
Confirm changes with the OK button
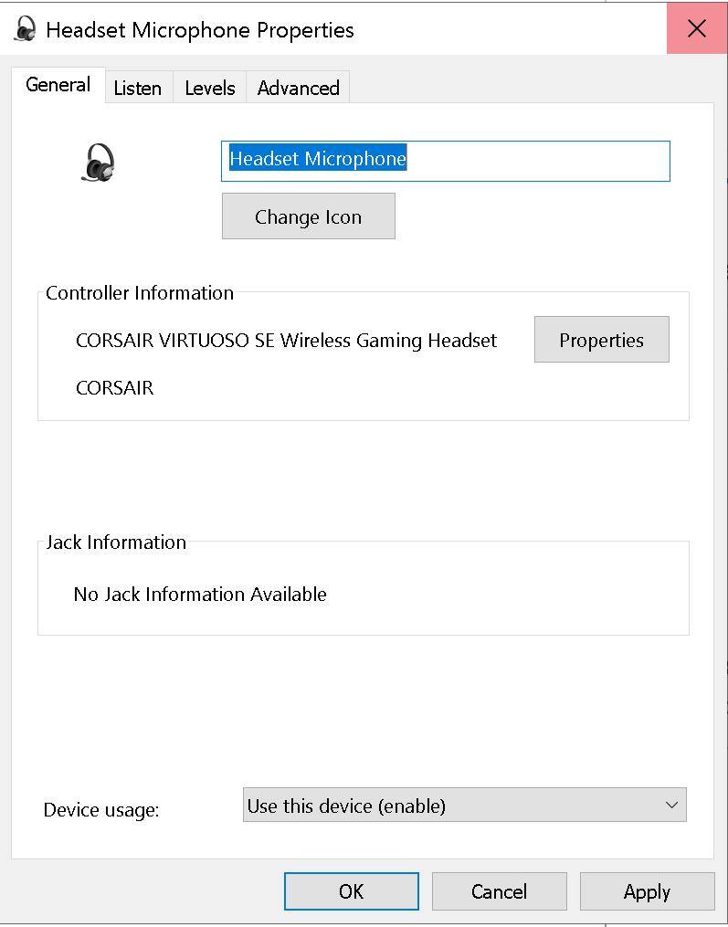351,891
